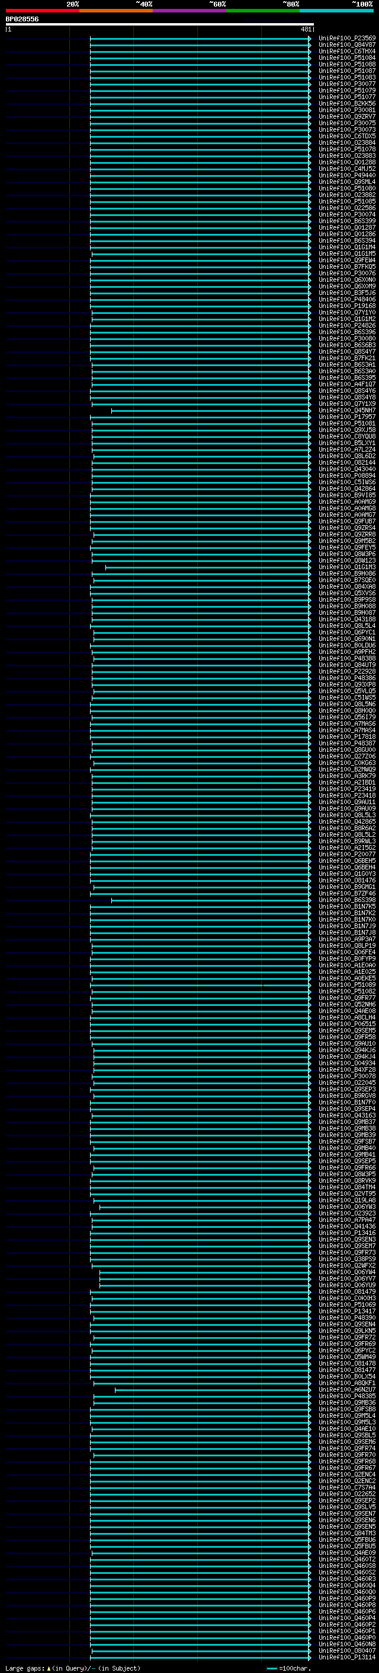The height and width of the screenshot is (1673, 379).
Task: Open hit UniRef100_B2KK56
Action: 347,104
